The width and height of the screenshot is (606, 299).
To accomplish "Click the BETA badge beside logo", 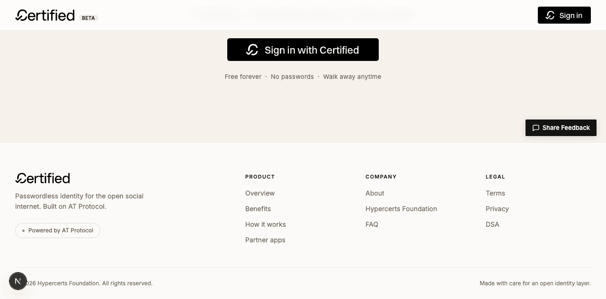I will coord(89,18).
